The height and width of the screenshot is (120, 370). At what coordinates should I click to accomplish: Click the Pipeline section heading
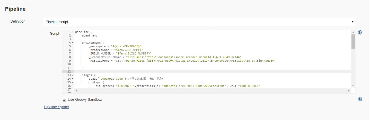click(x=15, y=9)
